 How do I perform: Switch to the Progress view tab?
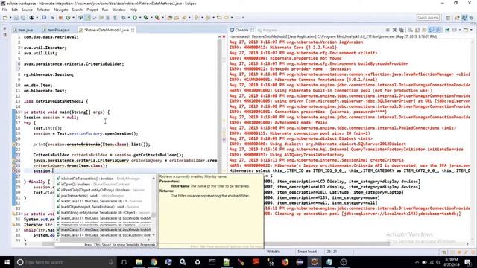pos(267,30)
